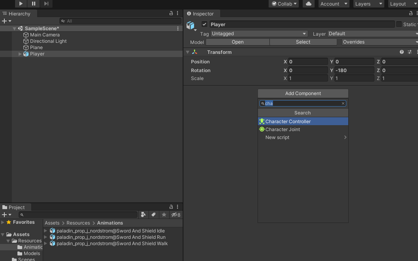Advance one frame with the Step button
This screenshot has width=418, height=261.
click(x=46, y=4)
